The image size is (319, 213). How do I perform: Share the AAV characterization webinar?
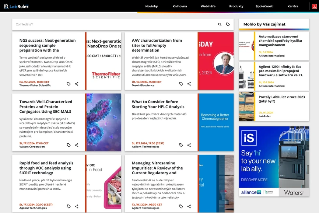point(189,84)
